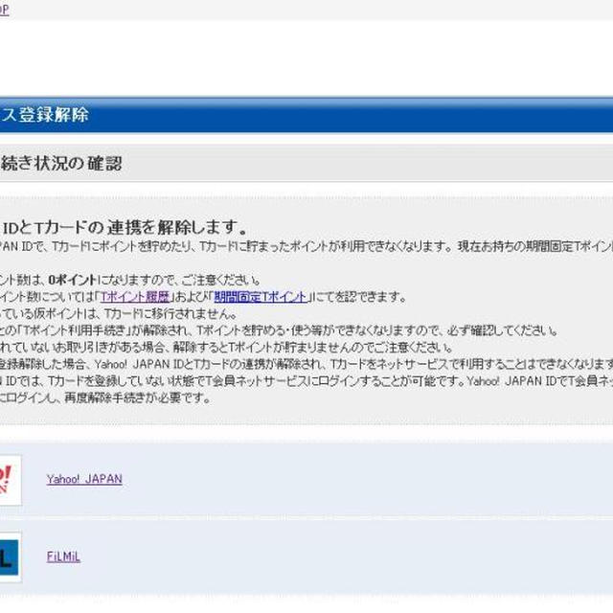
Task: Click the 続き状況の確認 section heading
Action: (61, 164)
